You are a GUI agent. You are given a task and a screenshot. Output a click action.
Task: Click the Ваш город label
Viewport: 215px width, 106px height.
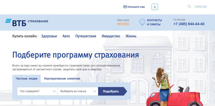tap(123, 20)
